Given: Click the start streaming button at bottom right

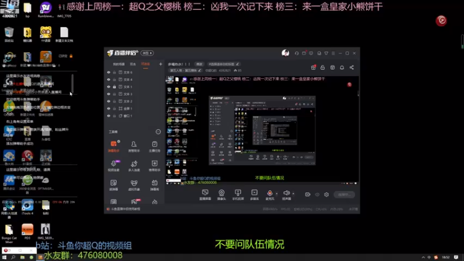Looking at the screenshot, I should 344,194.
